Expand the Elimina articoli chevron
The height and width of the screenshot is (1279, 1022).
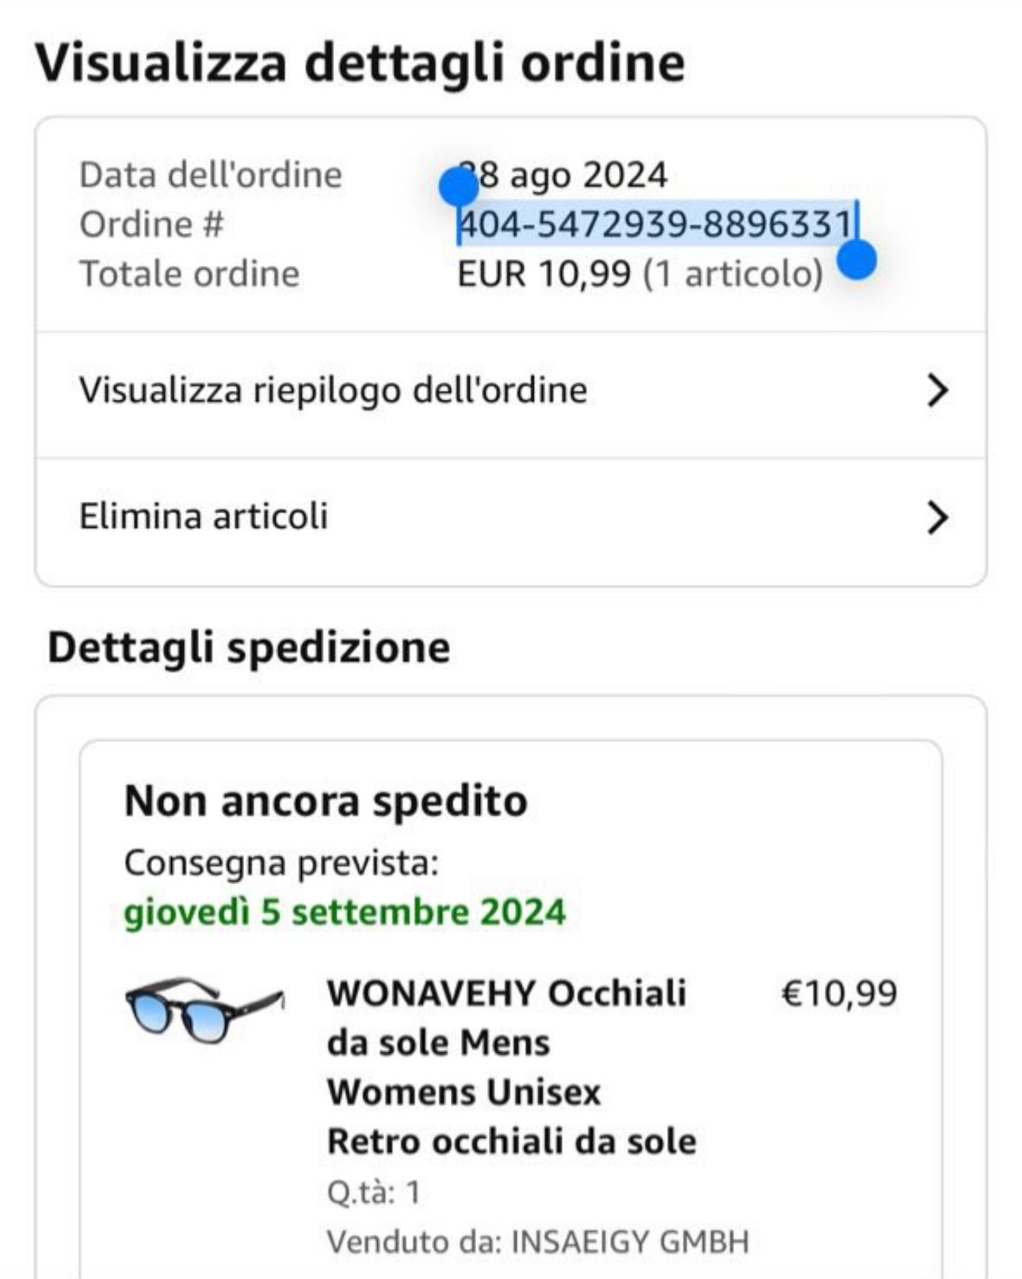click(937, 518)
